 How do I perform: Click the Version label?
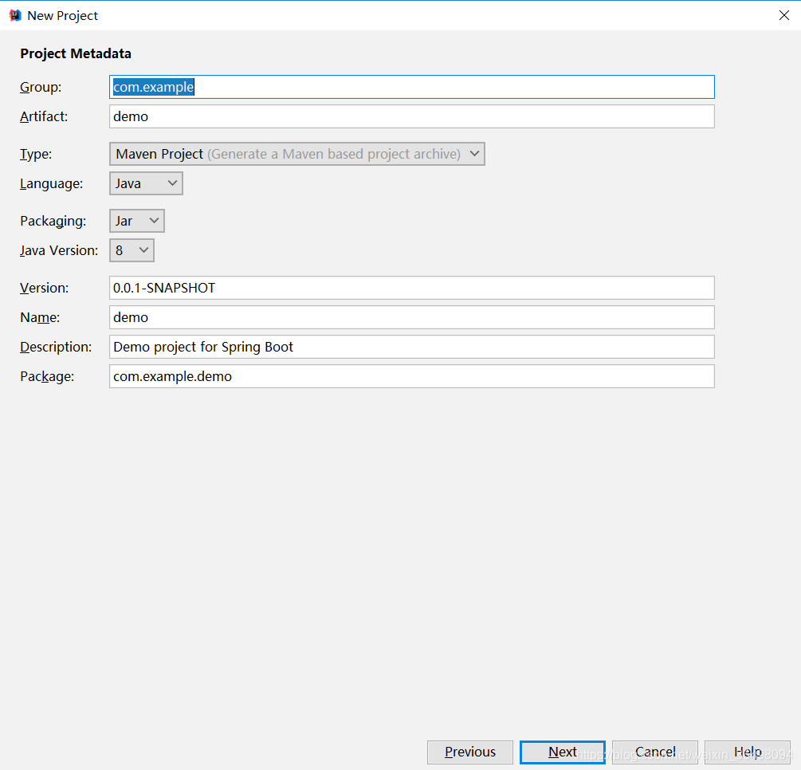(x=45, y=289)
